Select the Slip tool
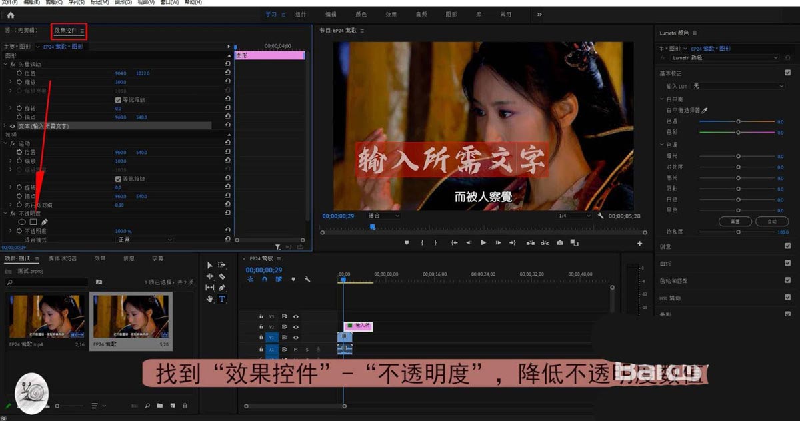 click(x=210, y=288)
